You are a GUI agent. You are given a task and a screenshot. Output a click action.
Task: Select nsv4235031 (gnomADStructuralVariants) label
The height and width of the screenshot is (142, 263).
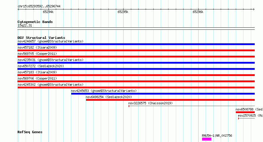pos(51,60)
